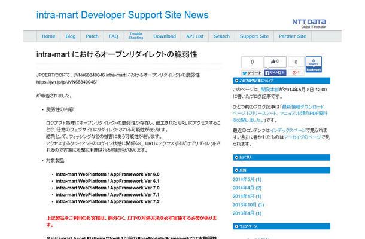Open the 2013年4月 (1) archive
The width and height of the screenshot is (365, 239).
247,213
